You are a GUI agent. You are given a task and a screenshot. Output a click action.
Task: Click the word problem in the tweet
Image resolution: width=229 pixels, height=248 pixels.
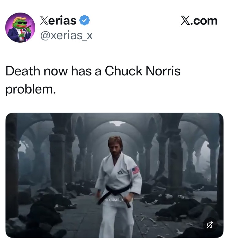[31, 90]
